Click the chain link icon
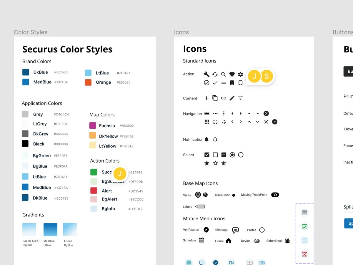 224,98
